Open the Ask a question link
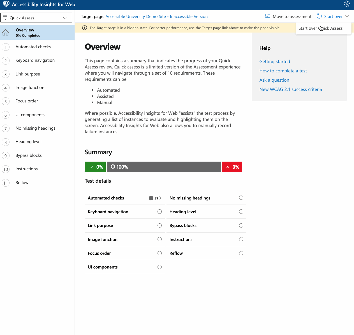This screenshot has width=354, height=335. pyautogui.click(x=274, y=80)
